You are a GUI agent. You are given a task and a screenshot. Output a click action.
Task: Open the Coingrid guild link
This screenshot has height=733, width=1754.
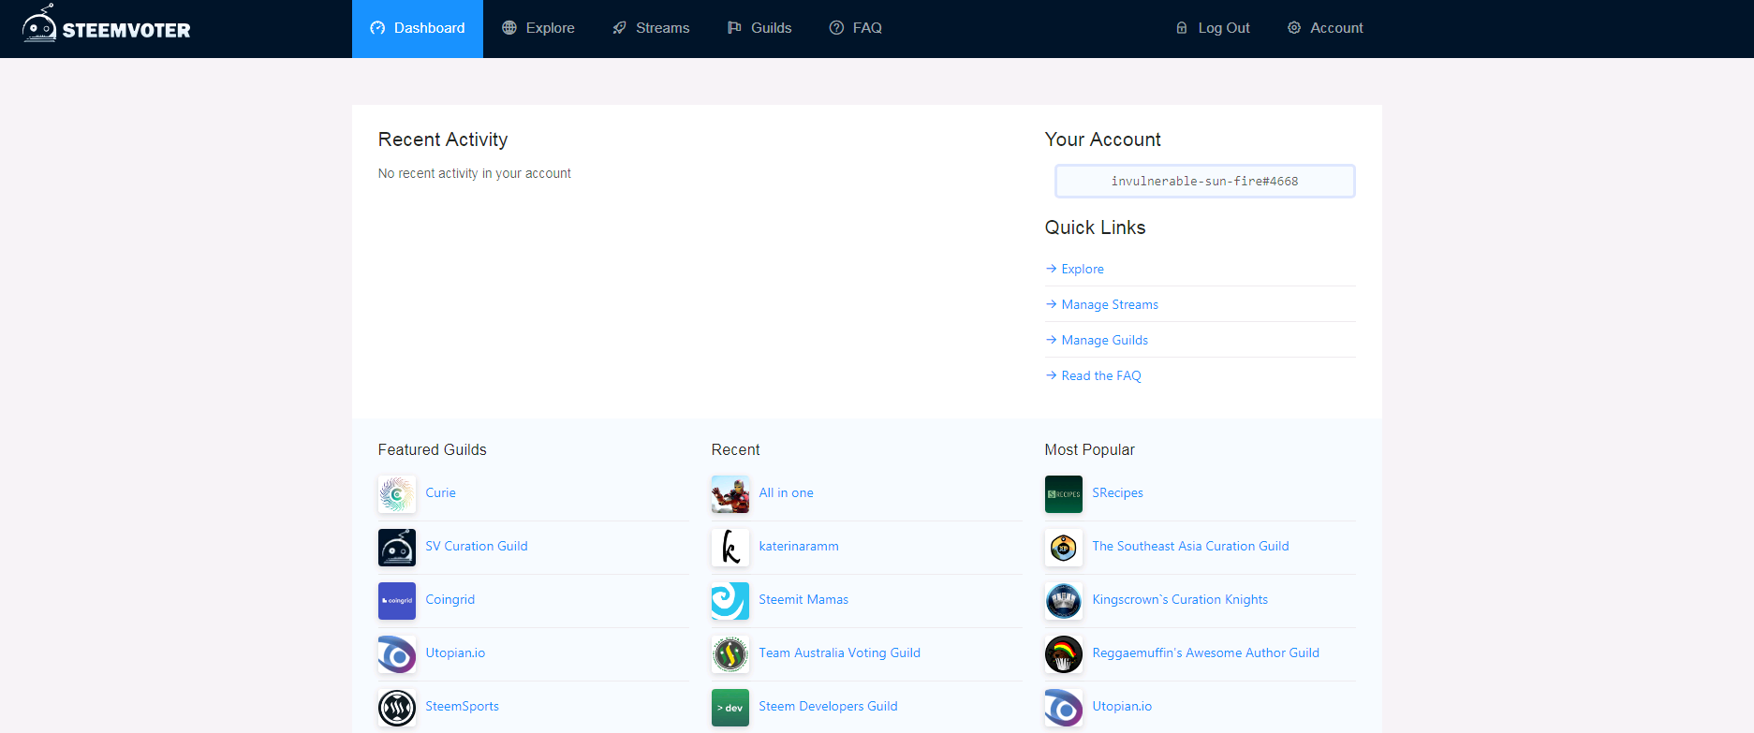[x=450, y=599]
